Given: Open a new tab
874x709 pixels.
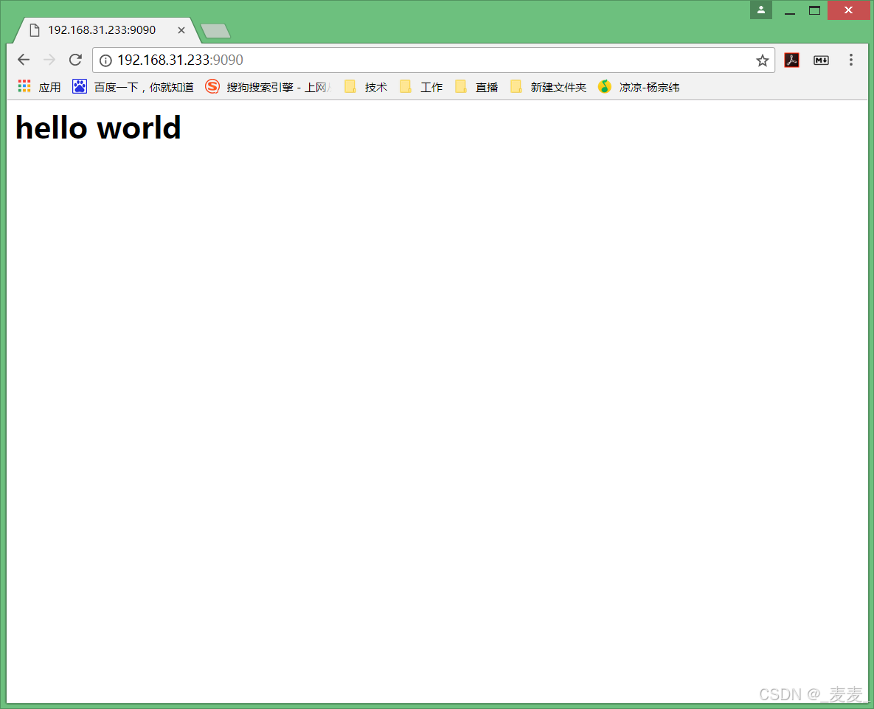Looking at the screenshot, I should 215,31.
